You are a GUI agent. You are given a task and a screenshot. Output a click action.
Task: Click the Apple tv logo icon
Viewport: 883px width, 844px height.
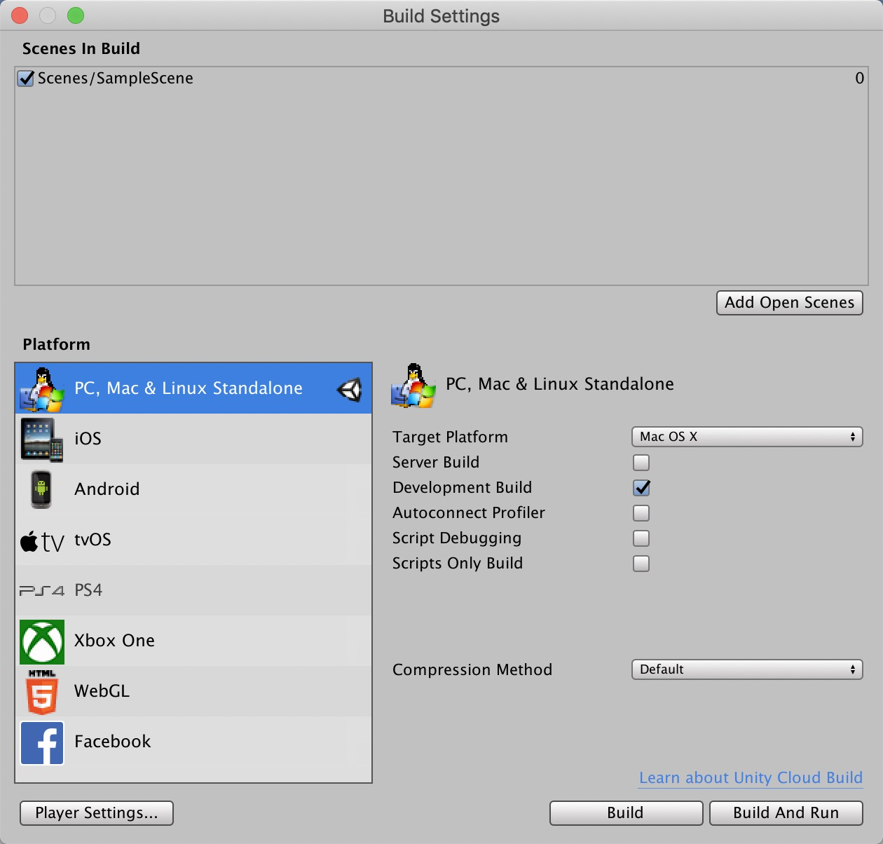[42, 541]
